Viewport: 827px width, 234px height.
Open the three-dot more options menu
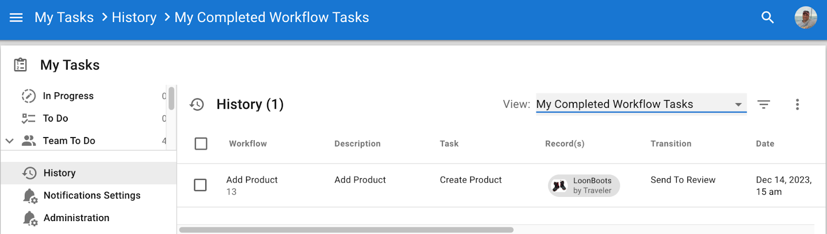point(797,105)
